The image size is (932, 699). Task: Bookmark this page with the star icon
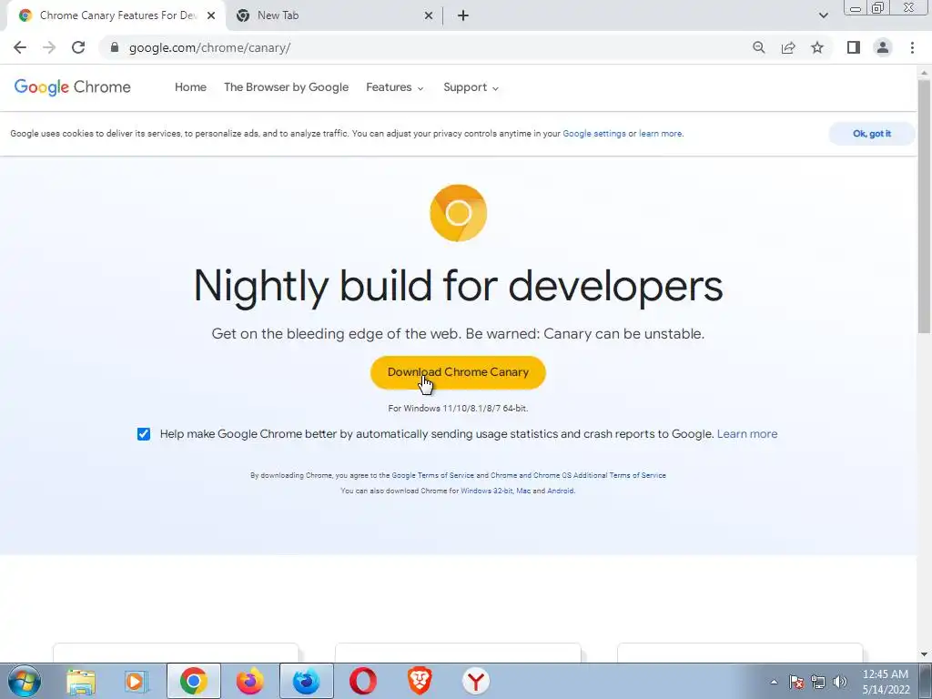(x=817, y=47)
